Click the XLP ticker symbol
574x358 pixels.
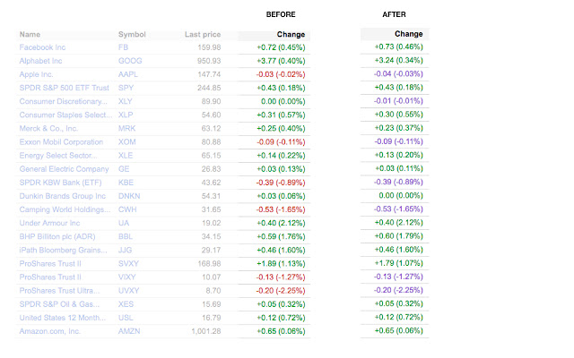coord(126,115)
